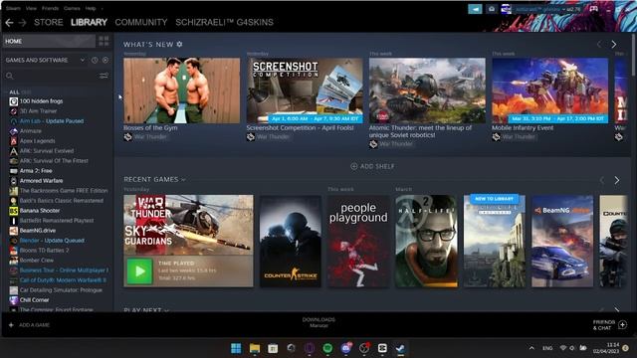Open File Explorer from taskbar
The width and height of the screenshot is (637, 358).
pyautogui.click(x=255, y=348)
